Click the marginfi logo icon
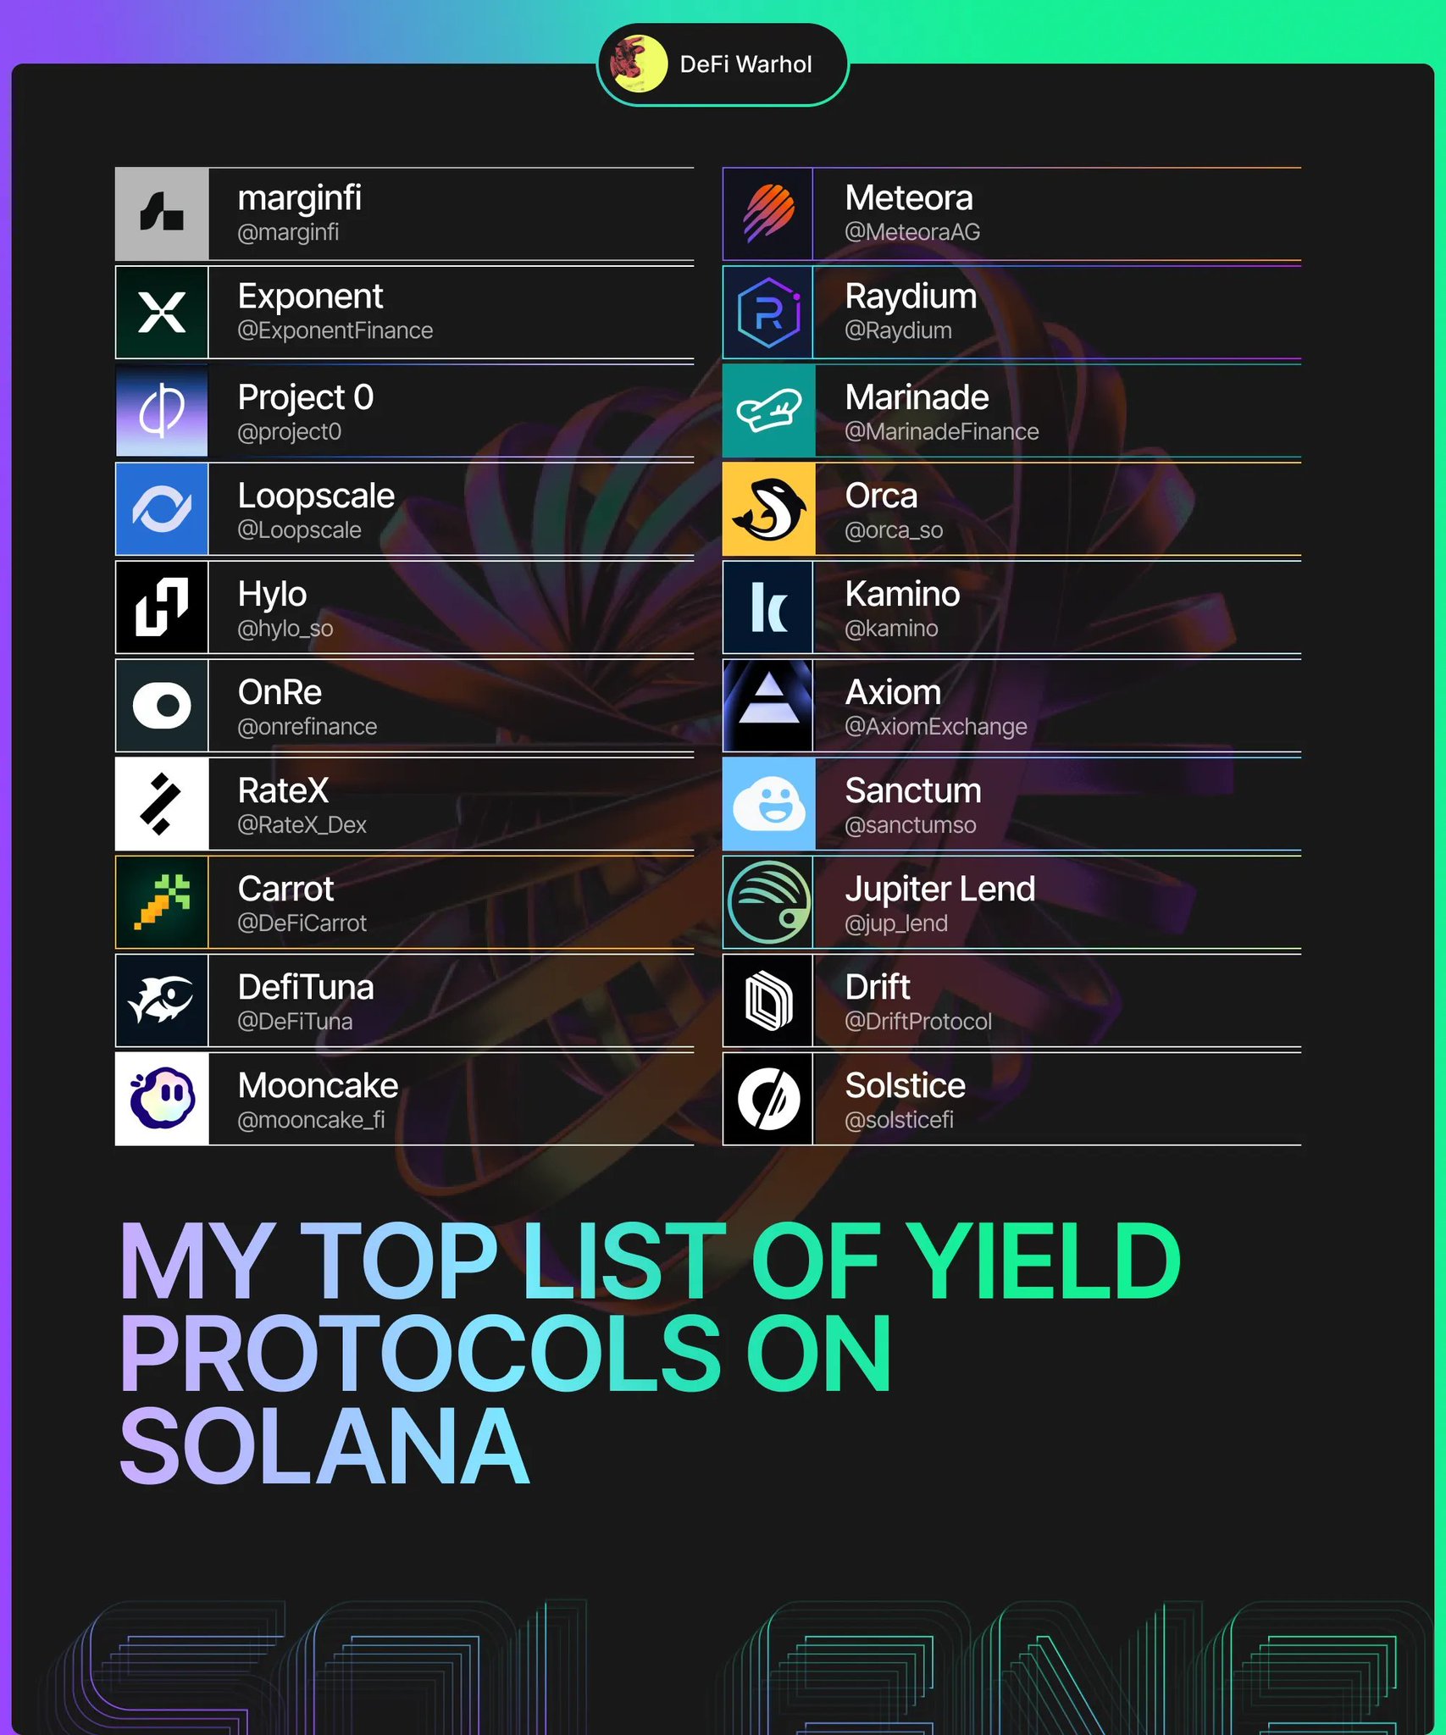Viewport: 1446px width, 1735px height. tap(162, 213)
